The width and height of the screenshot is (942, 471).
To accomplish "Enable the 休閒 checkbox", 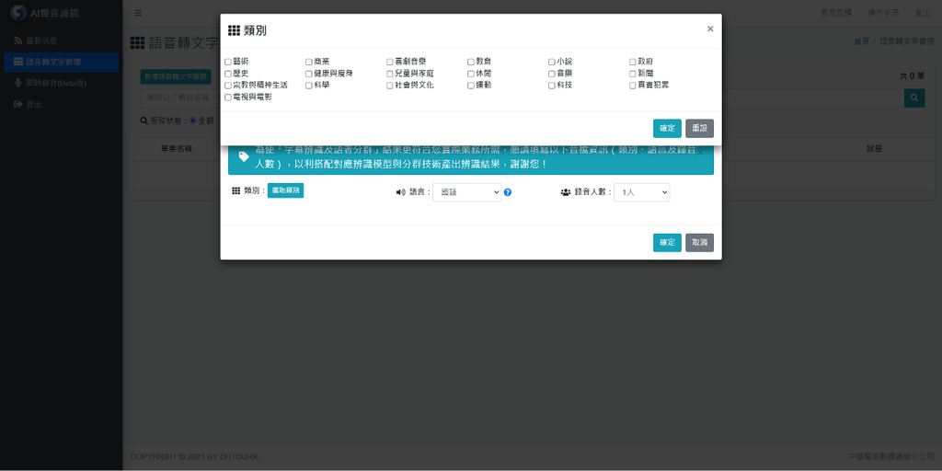I will pyautogui.click(x=471, y=74).
